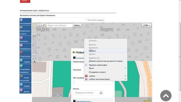The height and width of the screenshot is (102, 181).
Task: Toggle Проверка орфографии spell check
Action: 106,65
